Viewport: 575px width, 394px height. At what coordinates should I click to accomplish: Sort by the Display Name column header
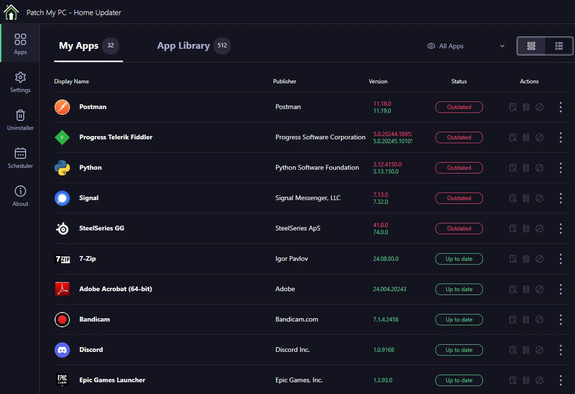[71, 81]
